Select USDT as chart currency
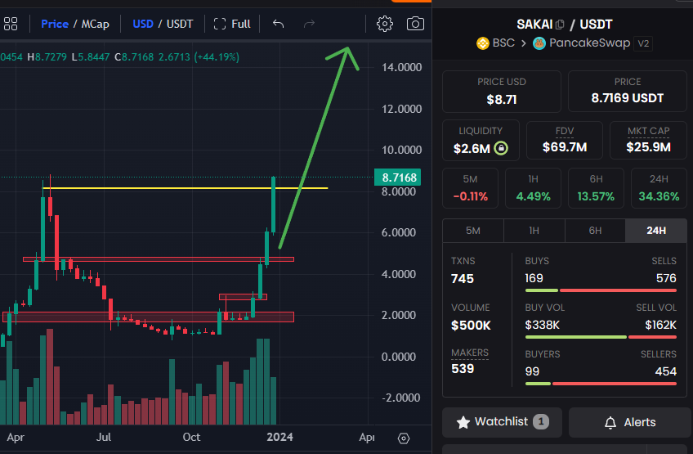This screenshot has width=693, height=454. coord(180,24)
